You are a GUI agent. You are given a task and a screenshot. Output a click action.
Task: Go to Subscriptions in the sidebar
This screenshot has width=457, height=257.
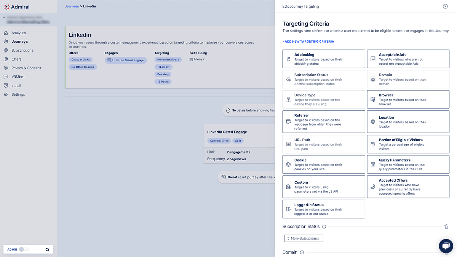point(22,50)
